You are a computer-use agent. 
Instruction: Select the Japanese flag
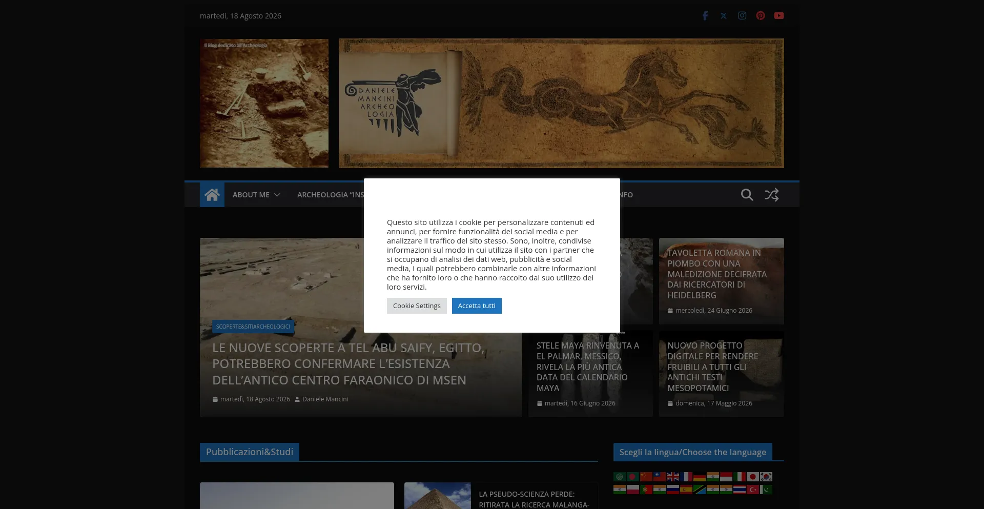[753, 477]
